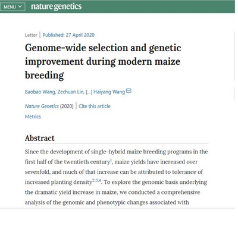Open author Haiyang Wang's link

pos(109,92)
